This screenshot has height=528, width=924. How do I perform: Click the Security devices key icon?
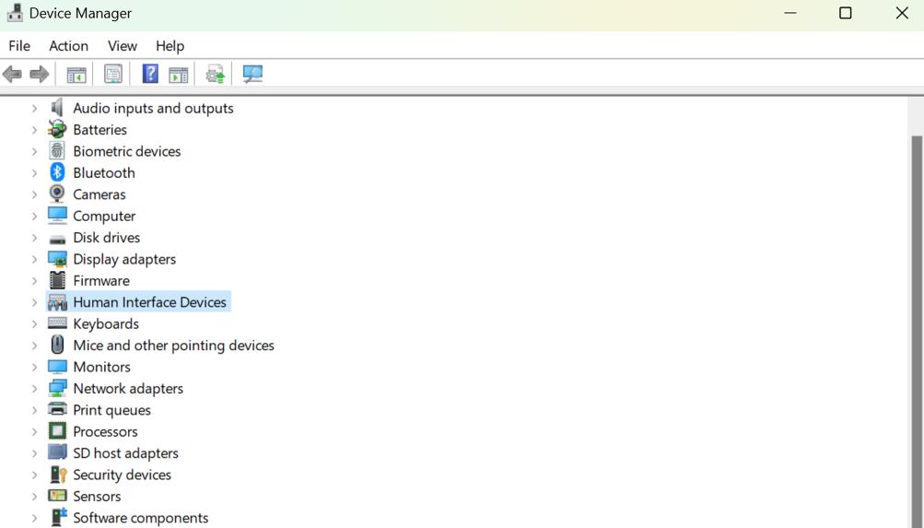click(x=58, y=475)
